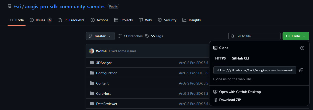
Task: Open the Issues tab
Action: point(40,20)
